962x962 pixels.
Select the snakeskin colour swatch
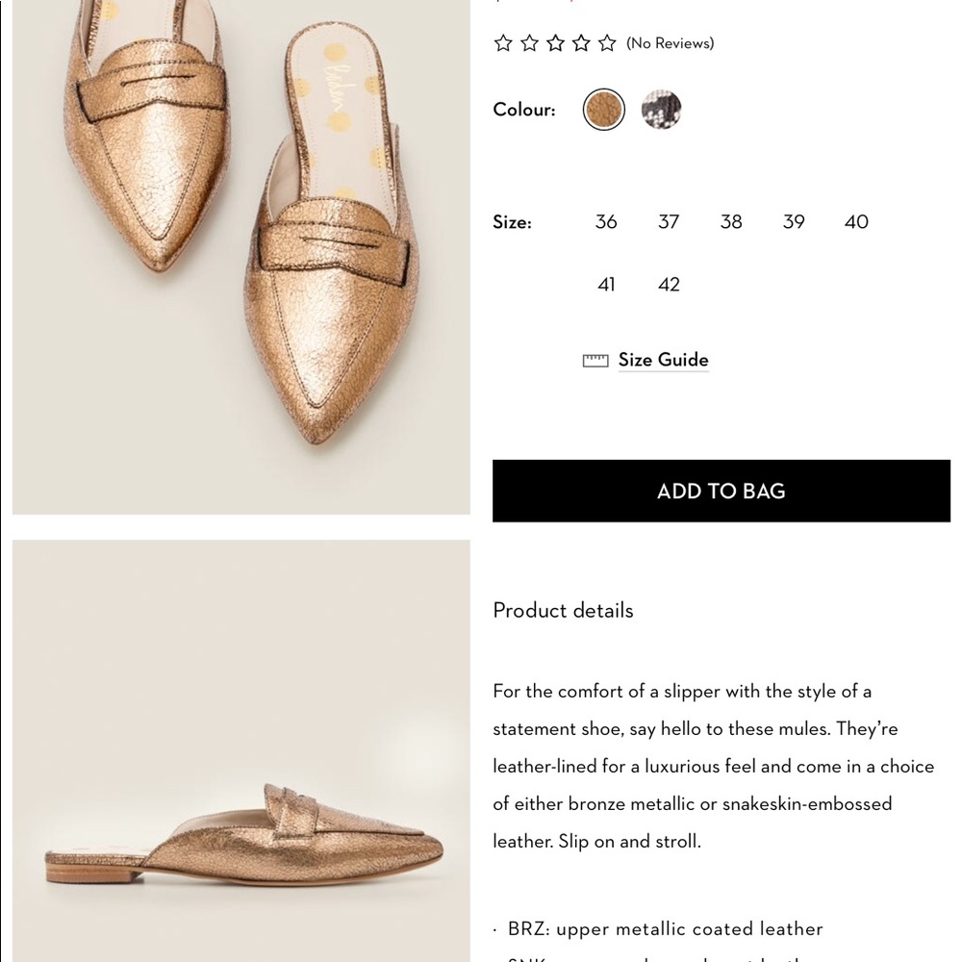[661, 109]
